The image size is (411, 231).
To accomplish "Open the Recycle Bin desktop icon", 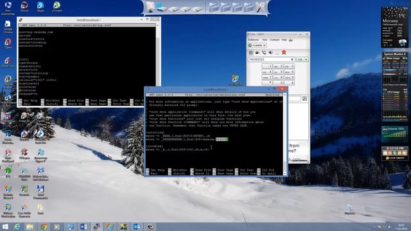I will 349,210.
